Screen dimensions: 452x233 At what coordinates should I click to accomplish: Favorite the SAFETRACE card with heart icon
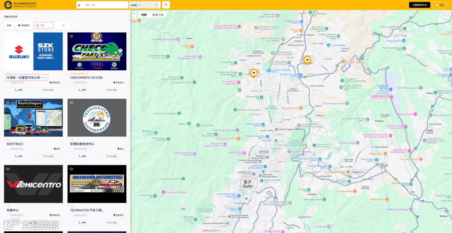8,102
